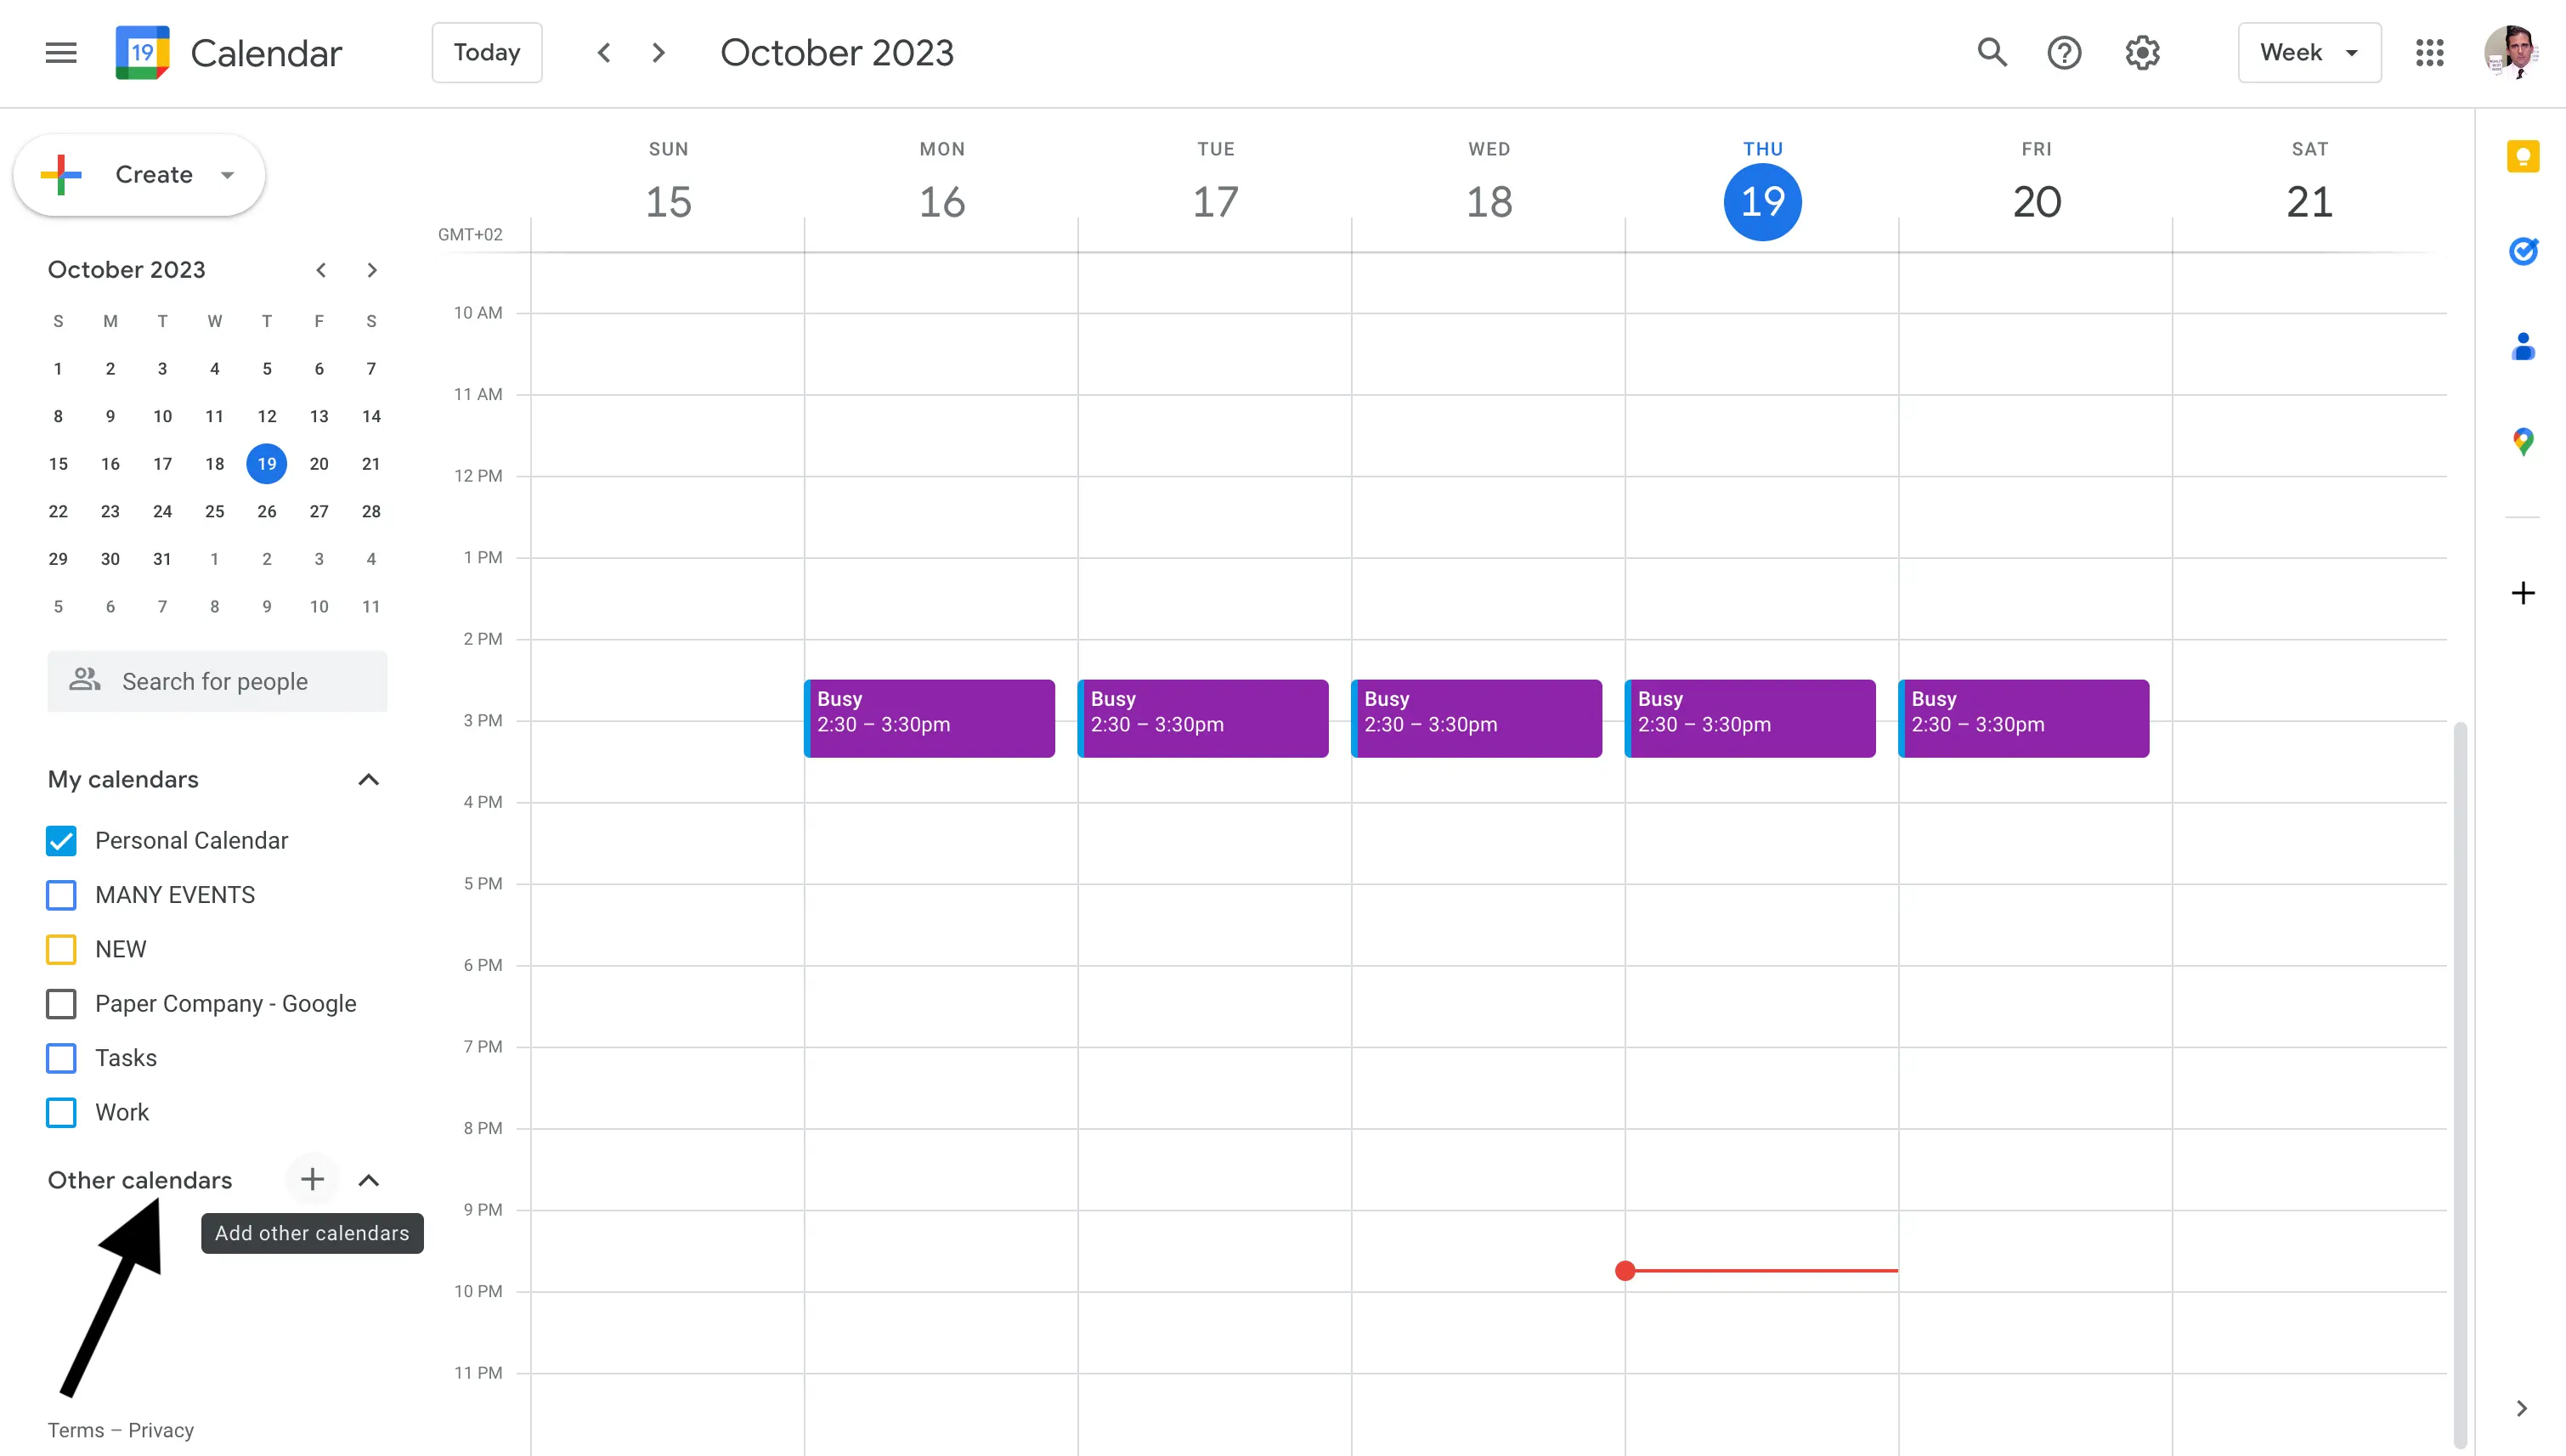Toggle the Work calendar checkbox
2566x1456 pixels.
click(x=64, y=1112)
